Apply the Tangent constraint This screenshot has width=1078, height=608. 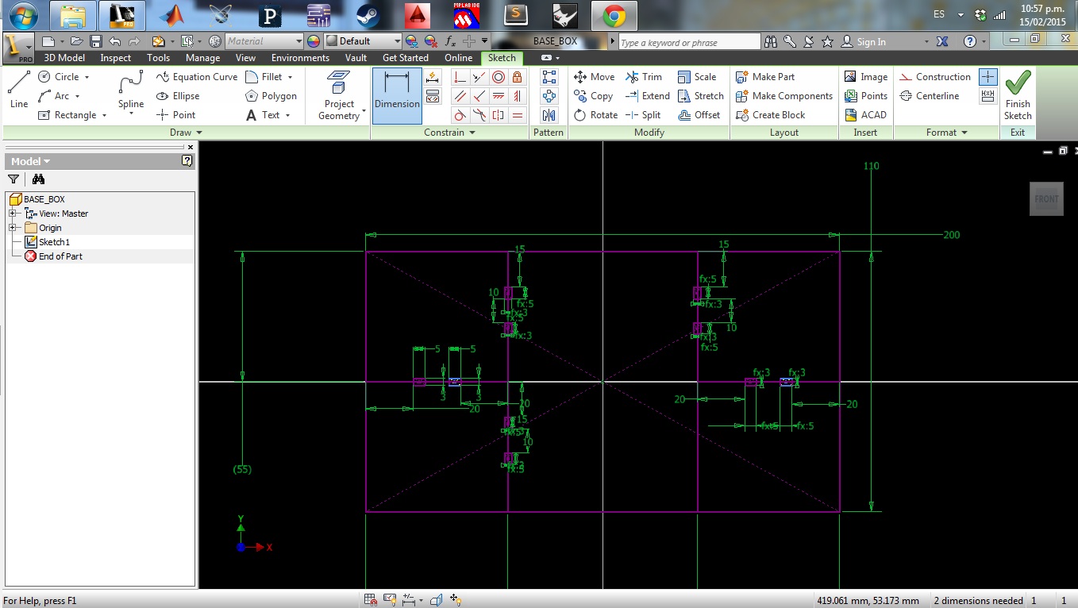coord(460,115)
